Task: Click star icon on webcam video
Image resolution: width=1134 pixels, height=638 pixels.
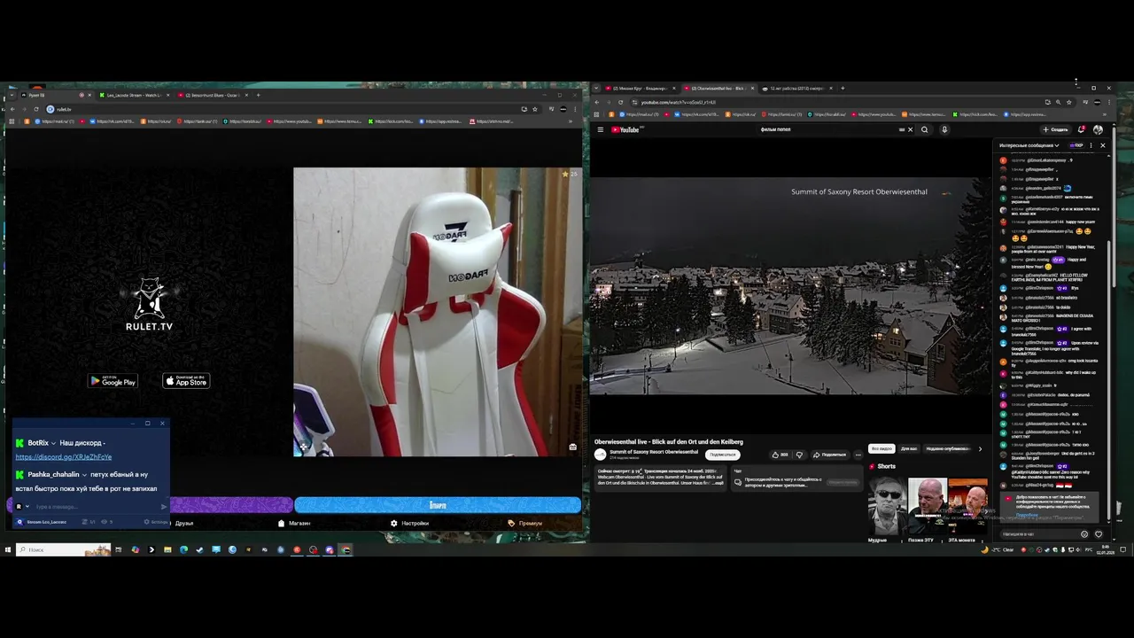Action: tap(565, 175)
